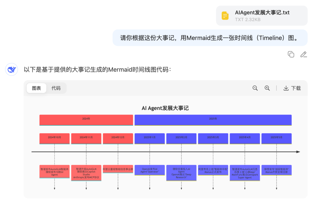Click the 2025年4月 period box

point(245,139)
